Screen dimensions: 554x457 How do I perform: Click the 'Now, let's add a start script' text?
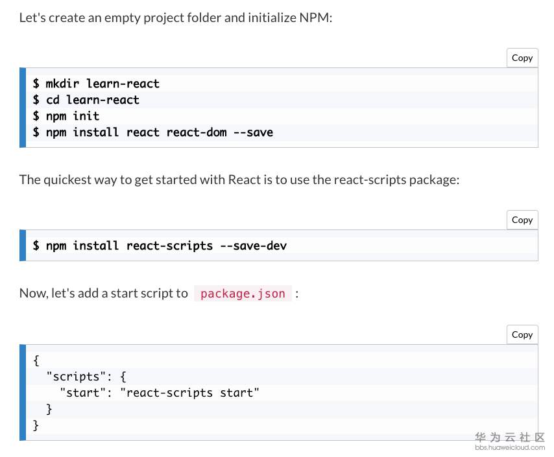(104, 294)
